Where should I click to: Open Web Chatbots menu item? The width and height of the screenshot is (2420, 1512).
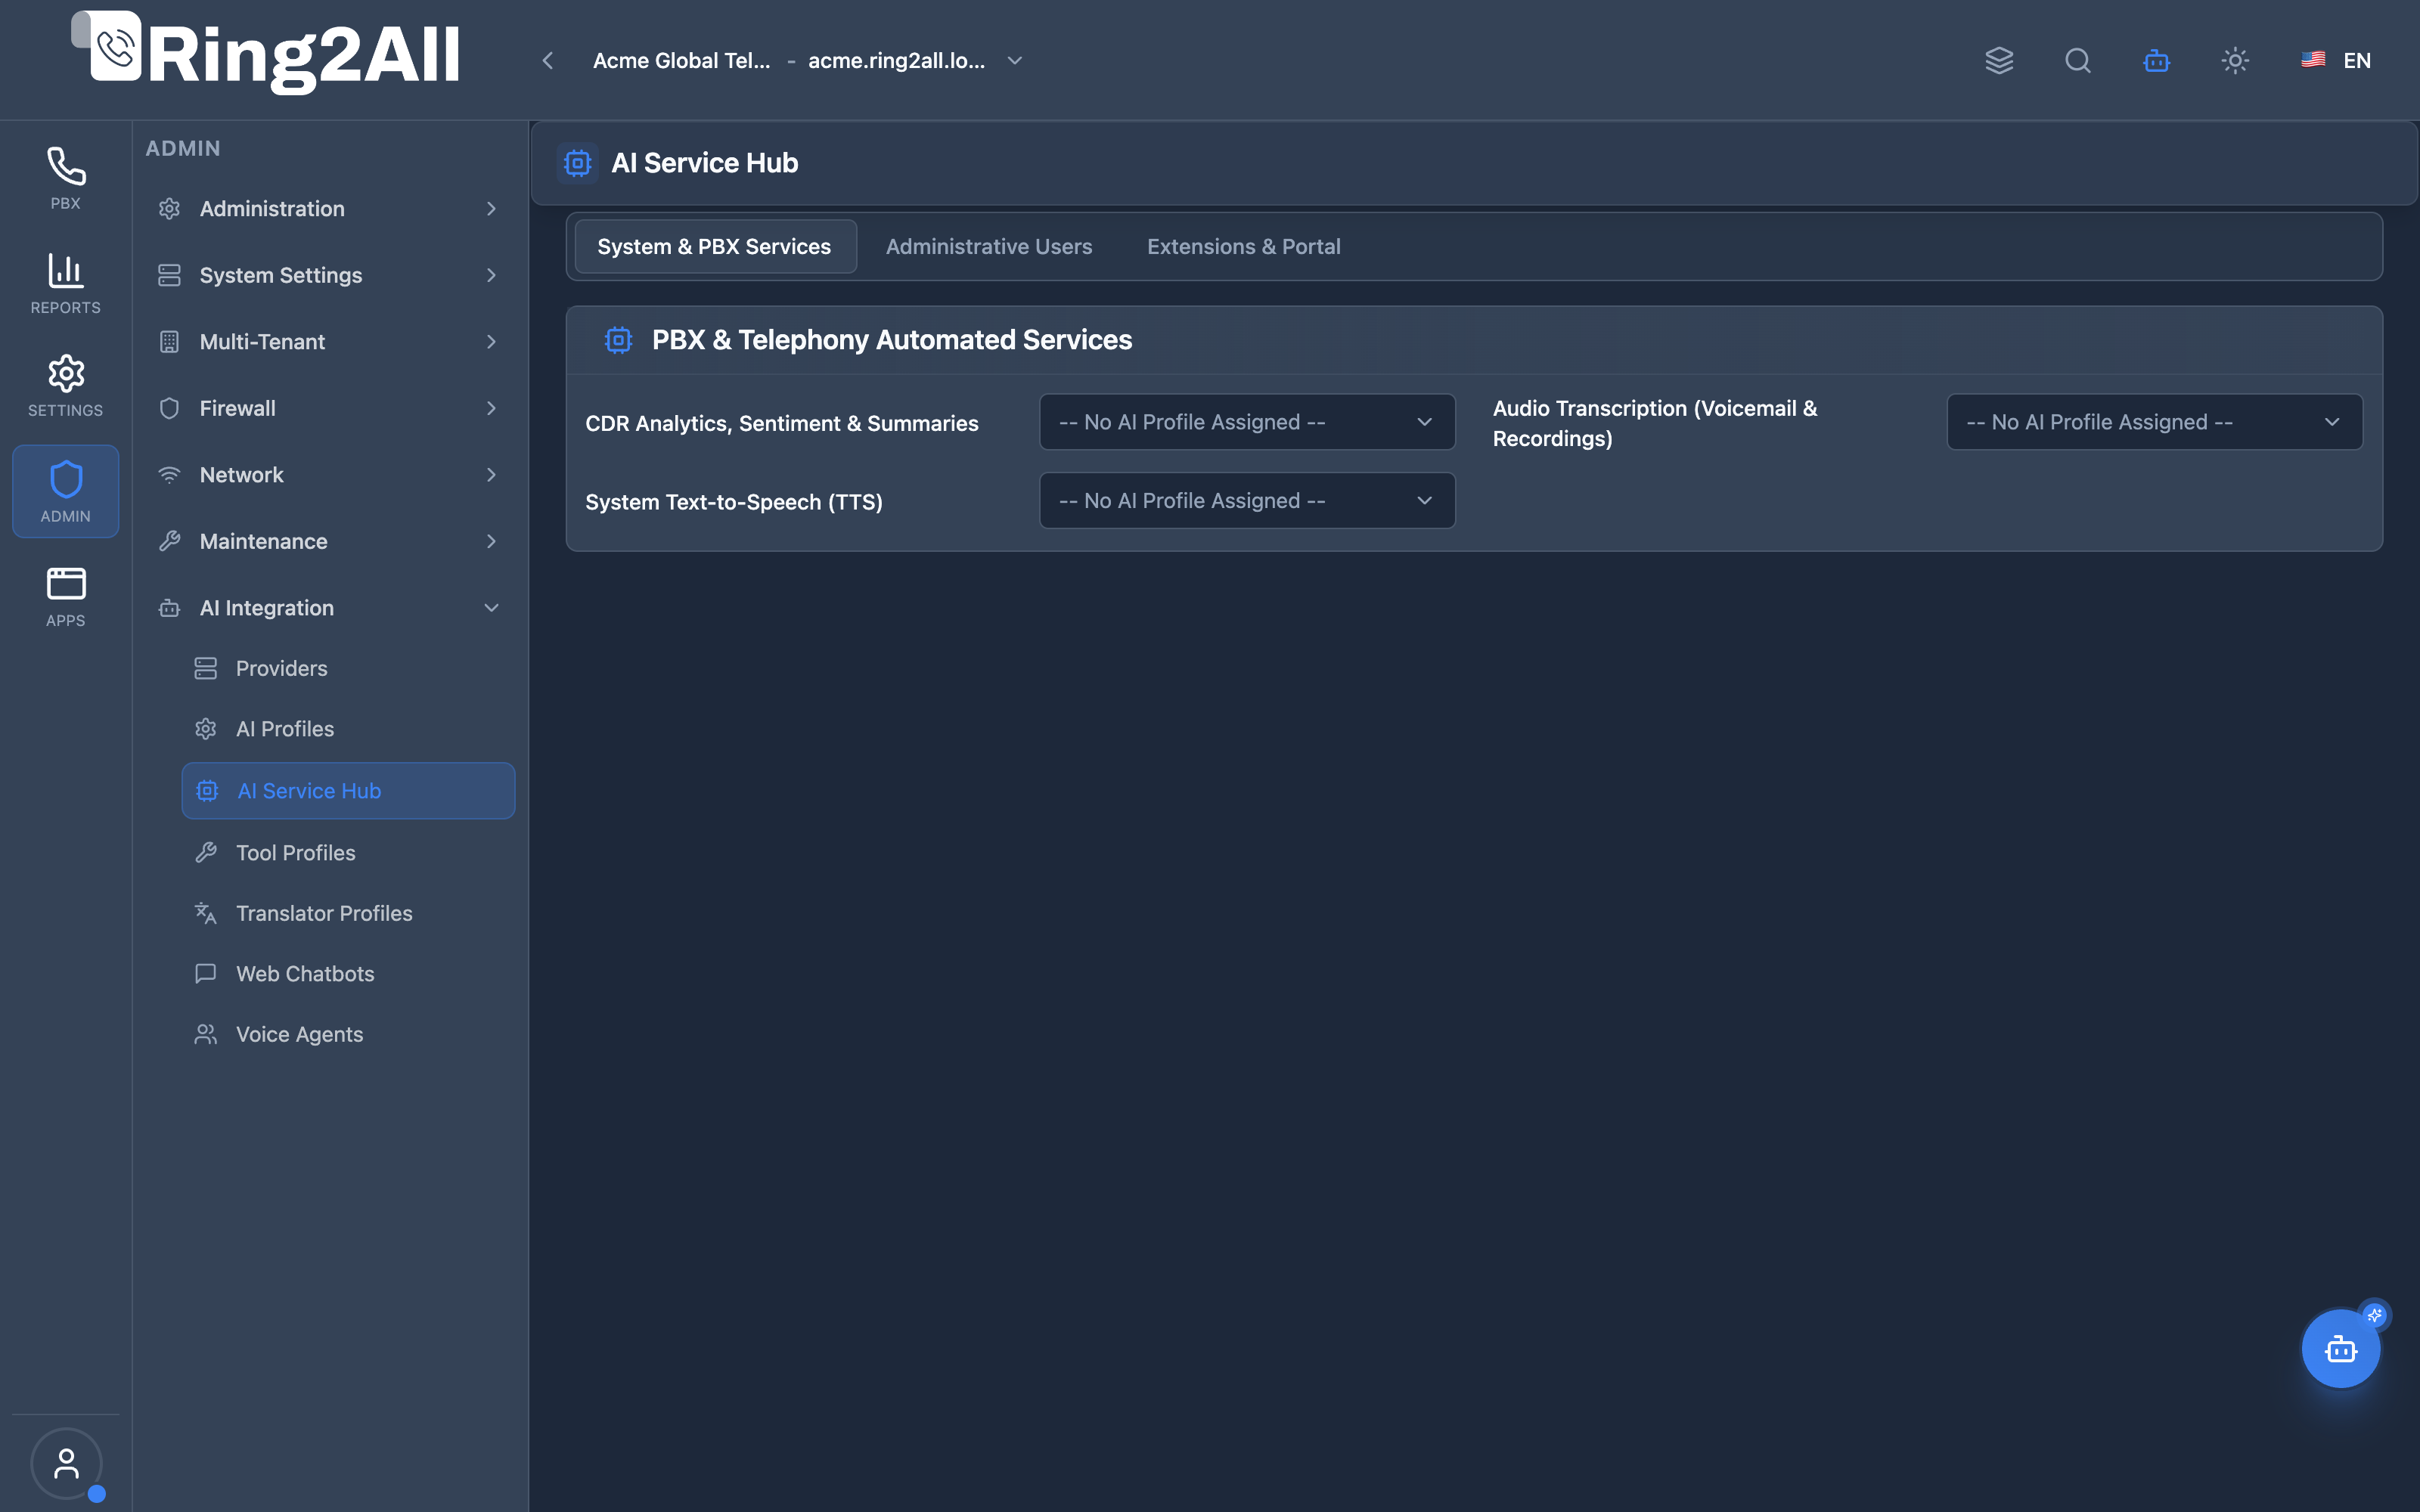348,974
